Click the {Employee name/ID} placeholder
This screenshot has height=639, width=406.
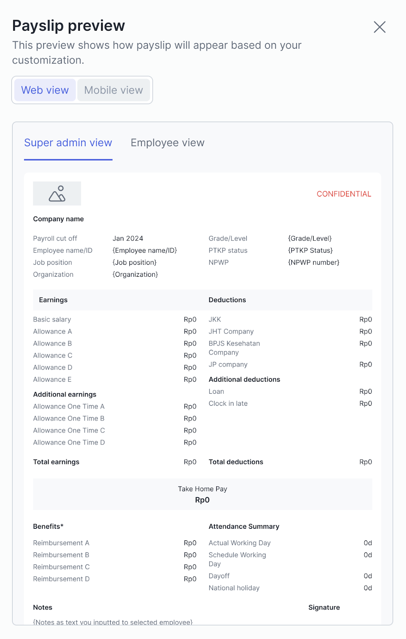coord(145,250)
